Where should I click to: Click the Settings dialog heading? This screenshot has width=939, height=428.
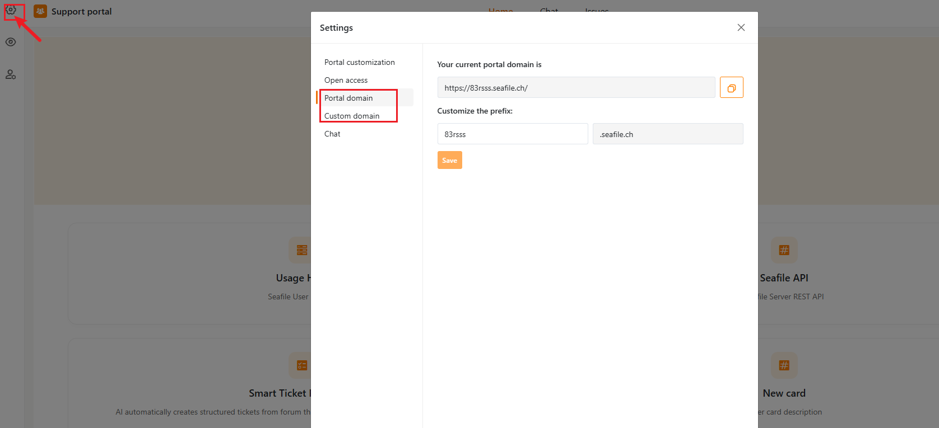336,27
